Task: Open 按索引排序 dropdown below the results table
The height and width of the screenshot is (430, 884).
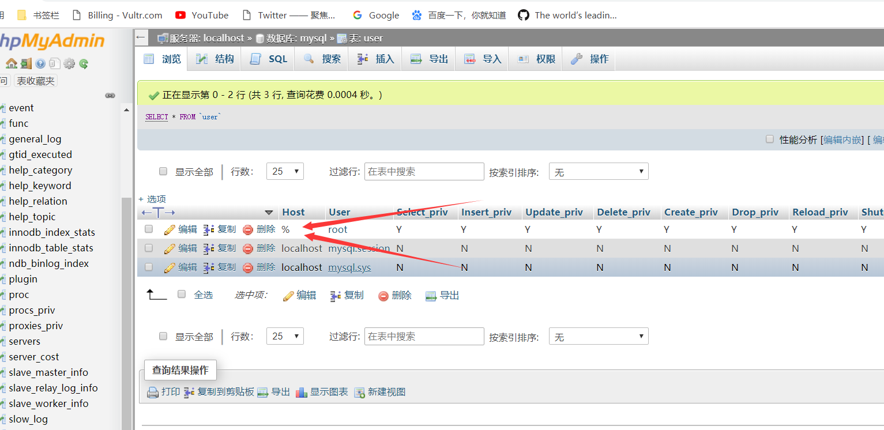Action: tap(599, 336)
